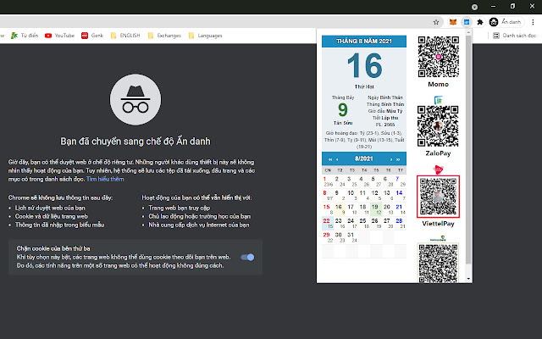Viewport: 542px width, 339px height.
Task: Click the ZaloPay QR code
Action: 438,126
